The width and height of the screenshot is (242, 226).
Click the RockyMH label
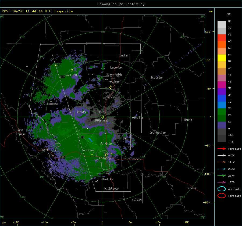pyautogui.click(x=71, y=75)
